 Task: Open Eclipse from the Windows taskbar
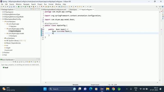[102, 89]
